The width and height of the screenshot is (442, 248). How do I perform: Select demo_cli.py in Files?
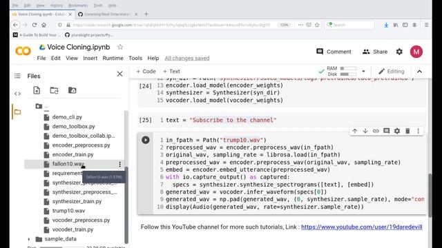click(x=67, y=117)
